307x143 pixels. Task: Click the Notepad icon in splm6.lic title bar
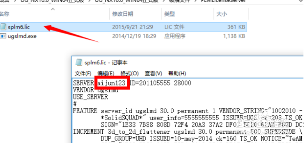(78, 62)
